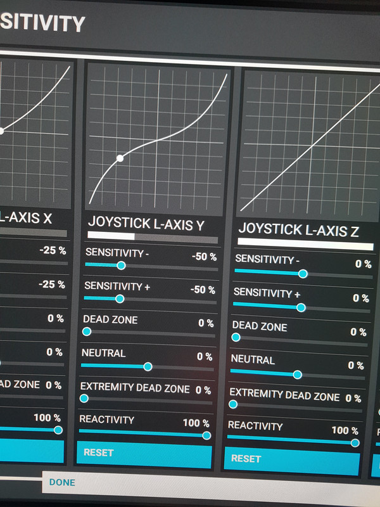
Task: Reset the Joystick L-Axis Z settings
Action: click(292, 461)
